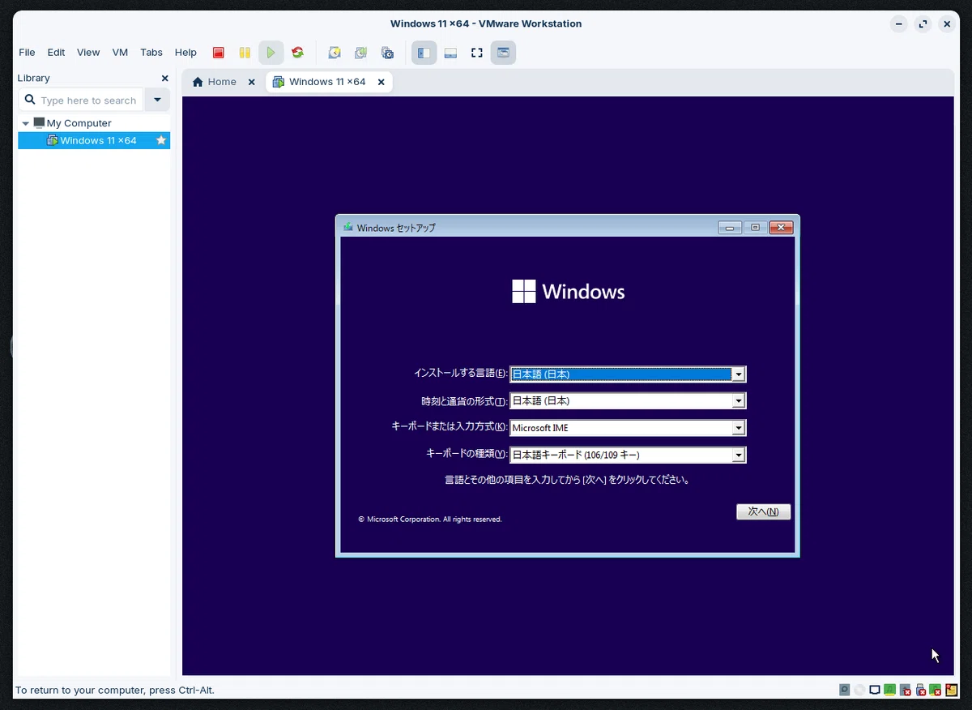Minimize the Windows セットアップ dialog

pos(730,228)
